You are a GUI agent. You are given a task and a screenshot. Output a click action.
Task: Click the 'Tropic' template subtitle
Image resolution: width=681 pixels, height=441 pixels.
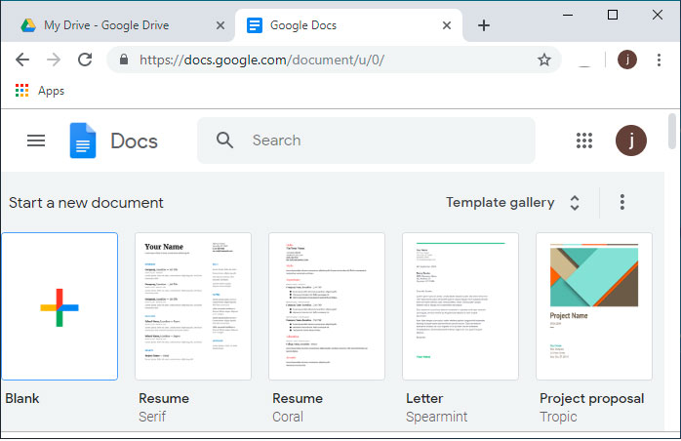[558, 418]
